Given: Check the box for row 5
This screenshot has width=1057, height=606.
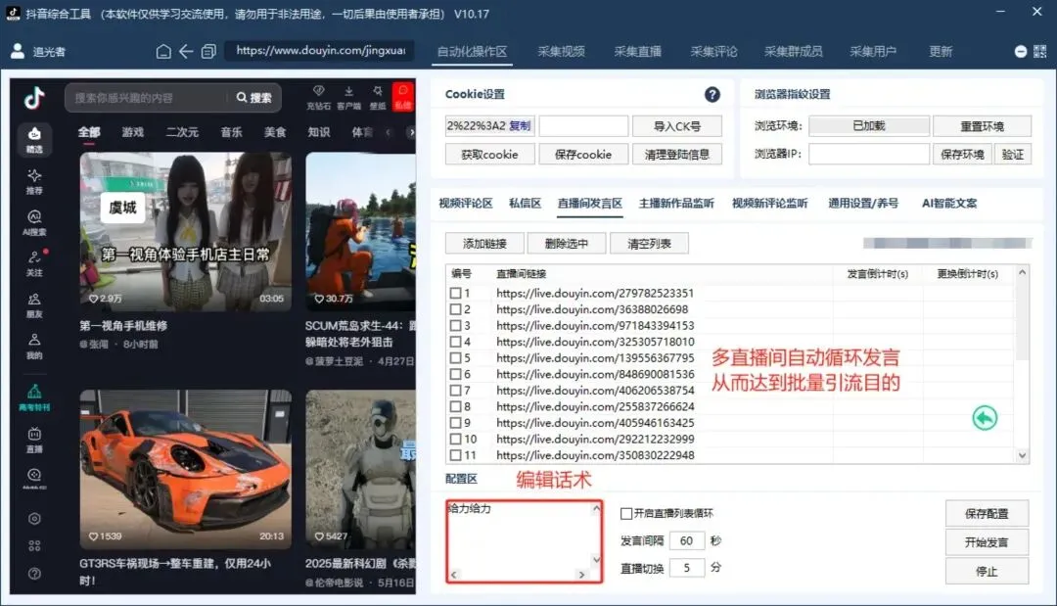Looking at the screenshot, I should click(456, 358).
